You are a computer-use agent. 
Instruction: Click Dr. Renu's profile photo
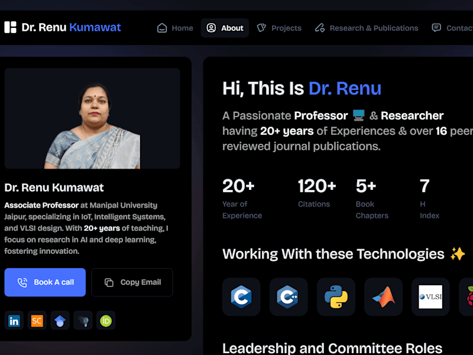[92, 118]
